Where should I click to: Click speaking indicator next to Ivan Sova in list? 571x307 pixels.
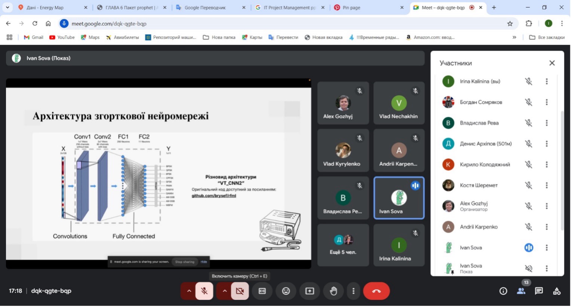point(528,248)
